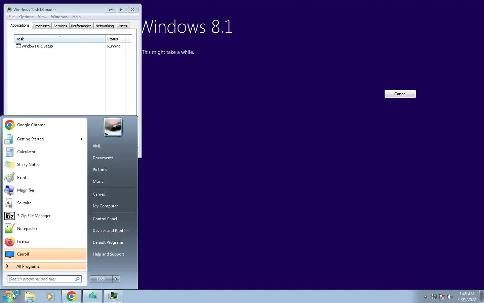The width and height of the screenshot is (484, 303).
Task: Switch to the Networking tab
Action: pyautogui.click(x=105, y=26)
